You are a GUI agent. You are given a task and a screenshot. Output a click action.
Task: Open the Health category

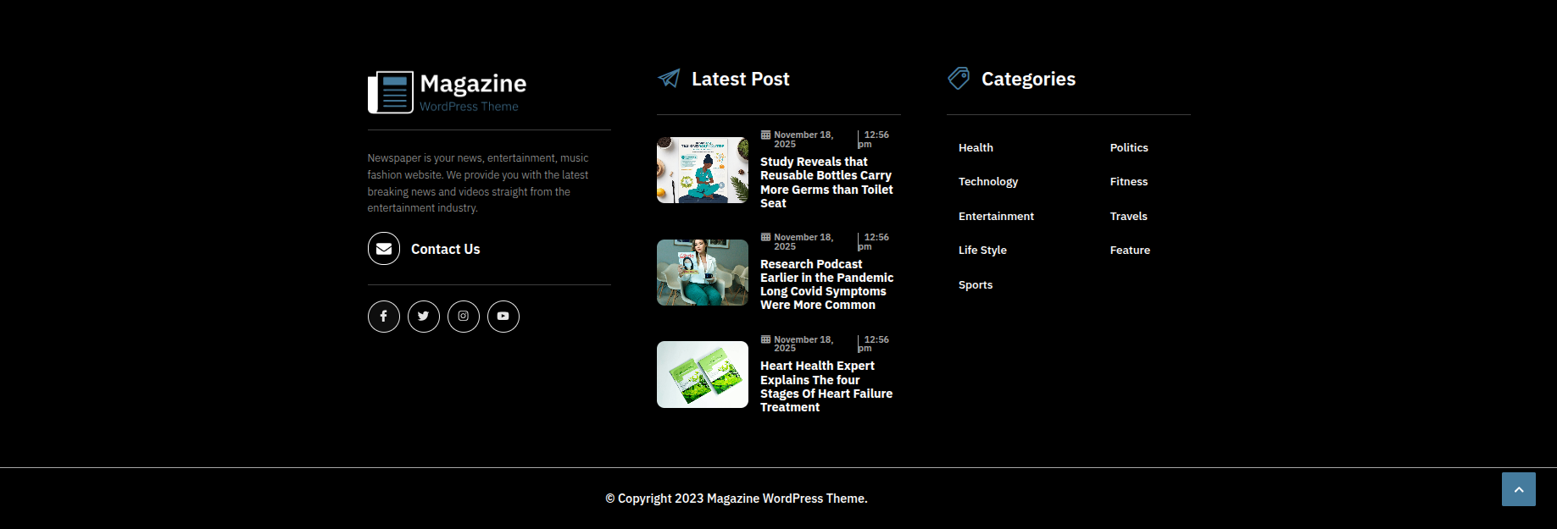(976, 148)
